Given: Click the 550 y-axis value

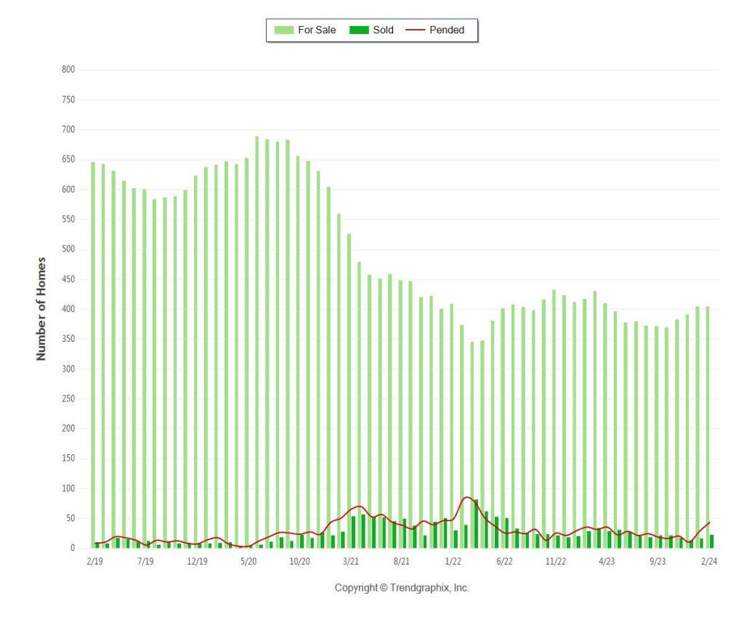Looking at the screenshot, I should [x=68, y=219].
